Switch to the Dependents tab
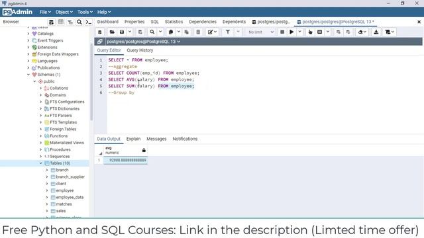The width and height of the screenshot is (424, 238). click(234, 22)
